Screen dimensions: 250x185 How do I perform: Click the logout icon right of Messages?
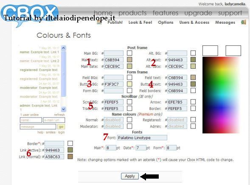(x=243, y=22)
